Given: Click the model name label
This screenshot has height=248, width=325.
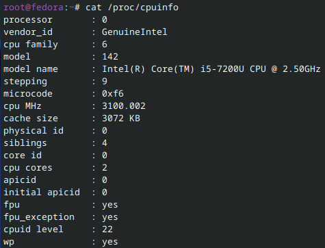Looking at the screenshot, I should pos(31,69).
